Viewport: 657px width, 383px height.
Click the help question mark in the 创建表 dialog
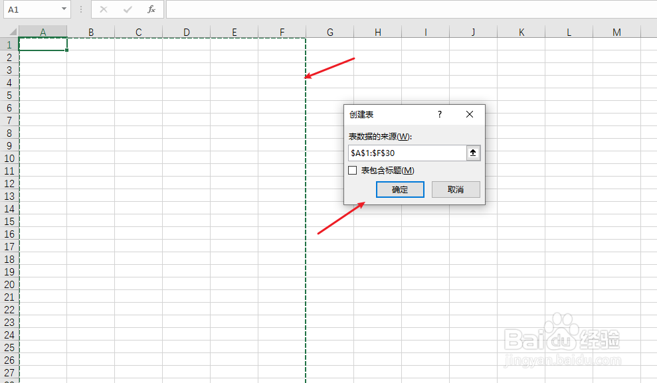(x=440, y=114)
